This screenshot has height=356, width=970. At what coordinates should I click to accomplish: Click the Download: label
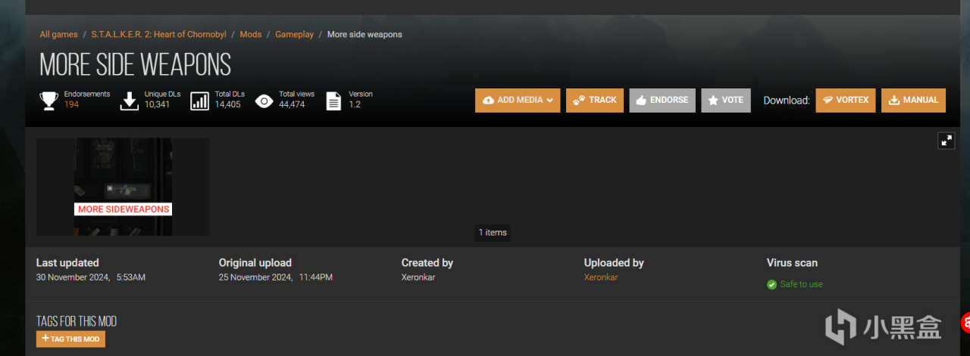coord(787,100)
